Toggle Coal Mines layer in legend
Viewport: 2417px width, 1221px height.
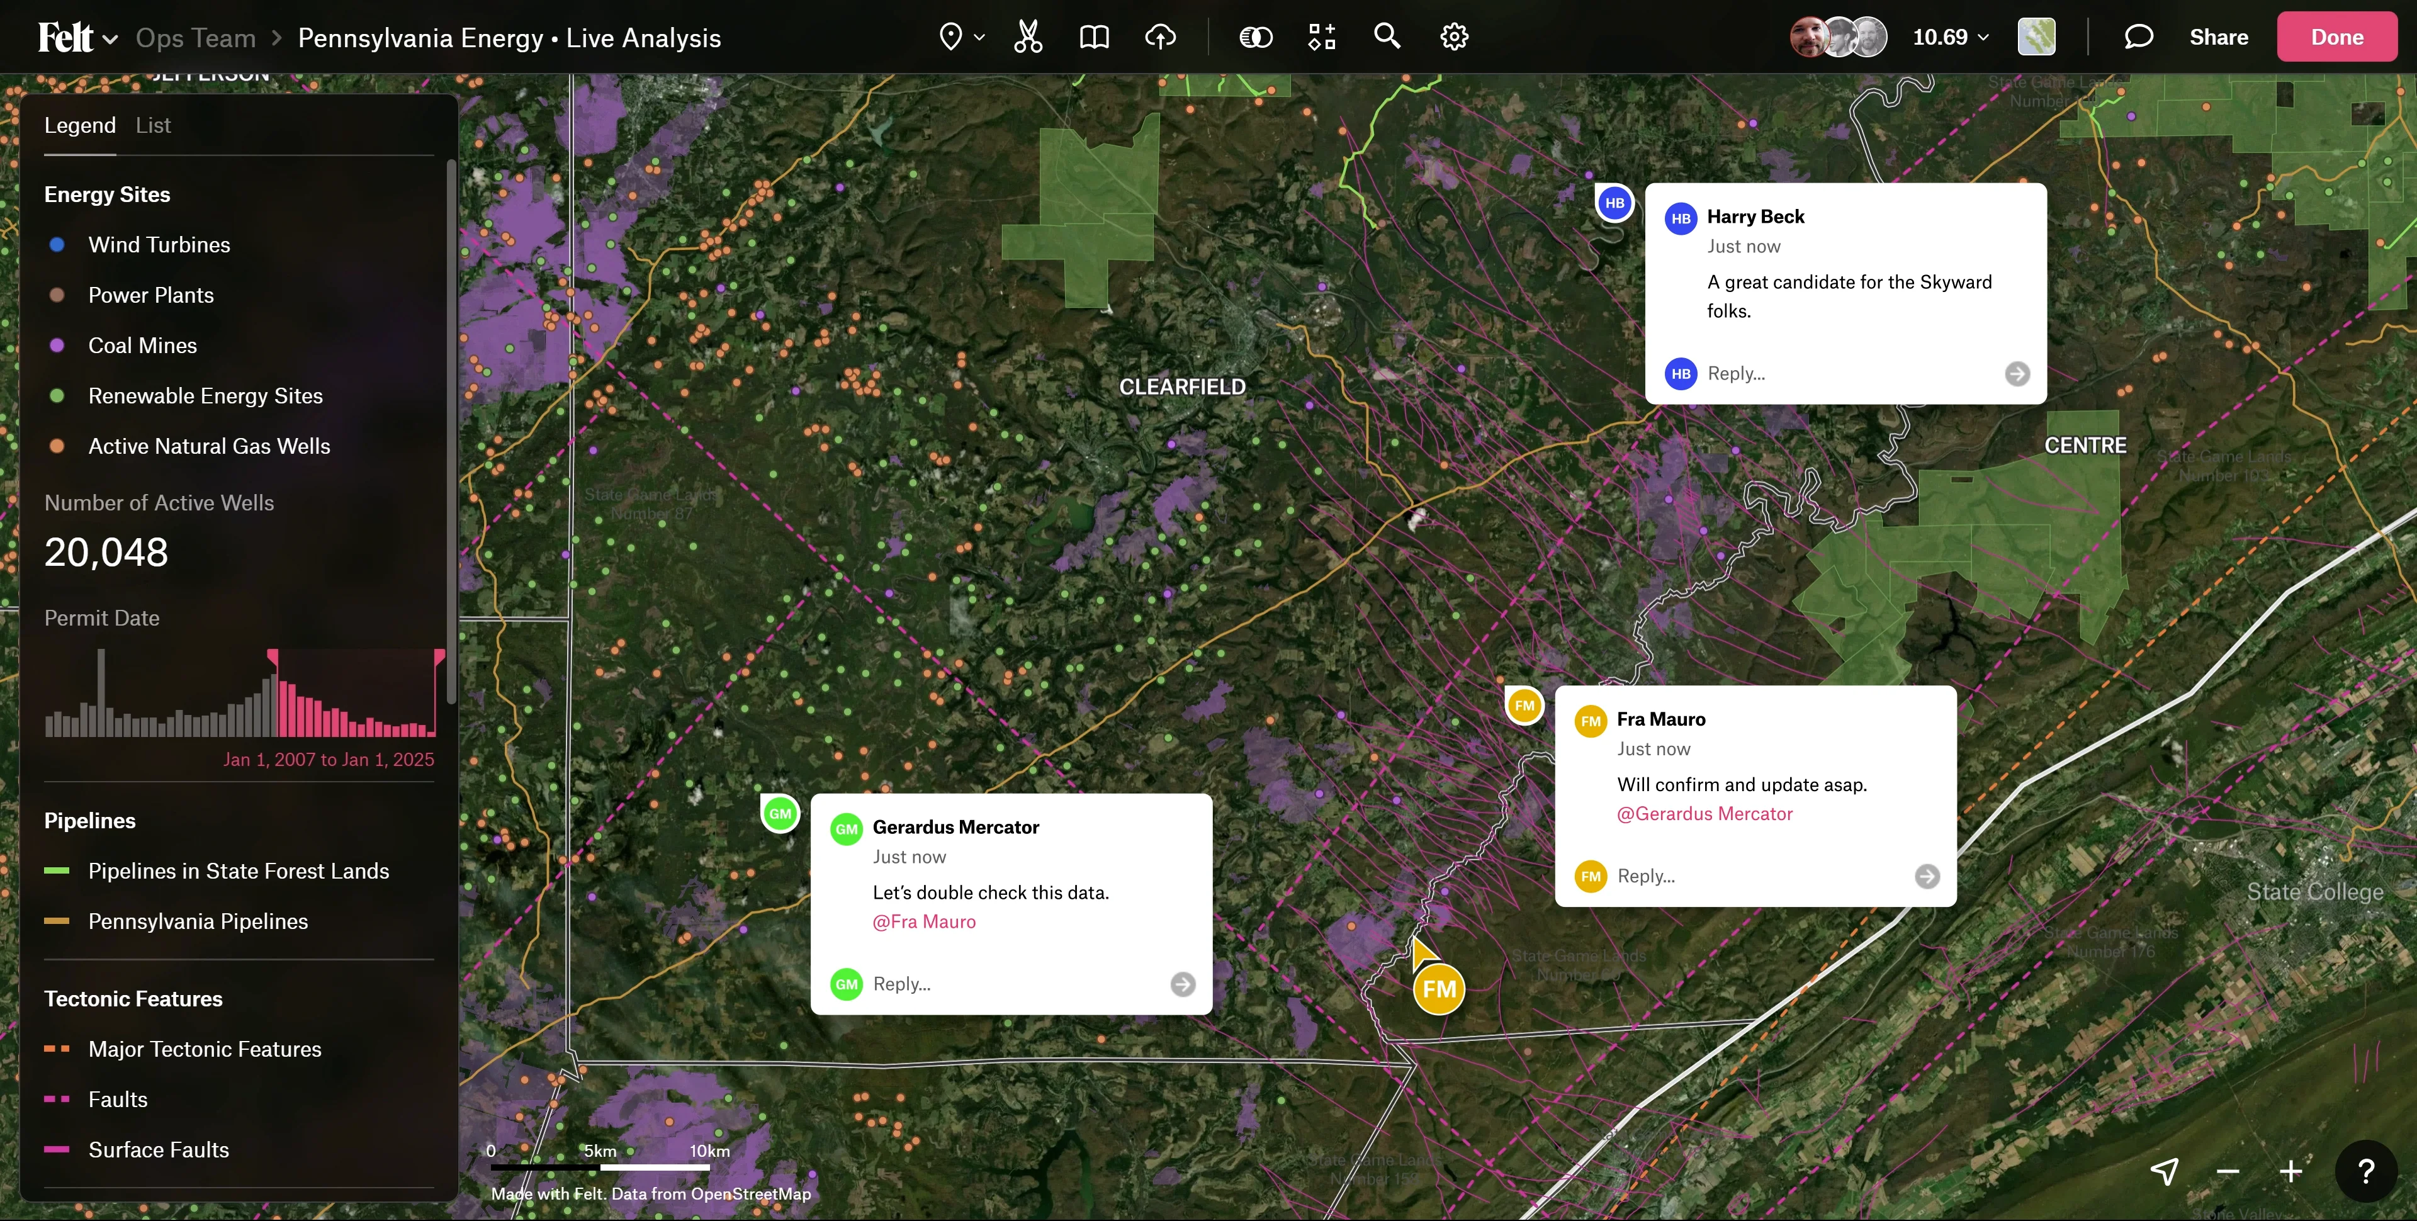[142, 346]
